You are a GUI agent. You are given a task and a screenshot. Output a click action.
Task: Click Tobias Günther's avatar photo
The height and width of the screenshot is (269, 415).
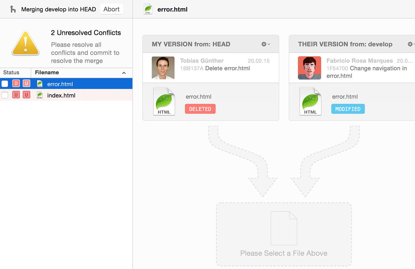pyautogui.click(x=163, y=68)
